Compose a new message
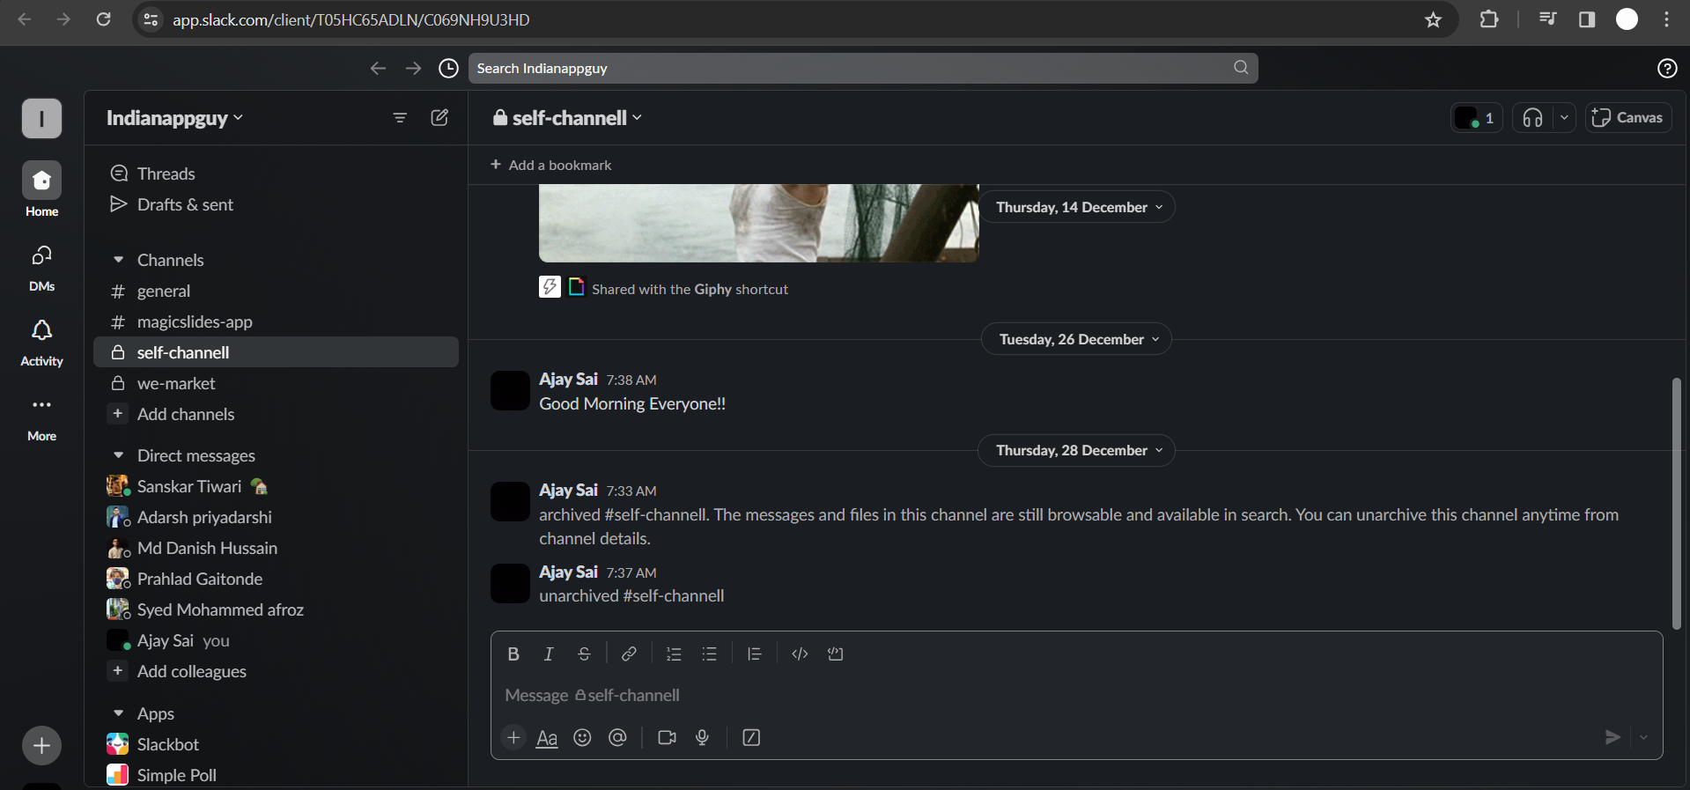Viewport: 1690px width, 790px height. coord(439,117)
